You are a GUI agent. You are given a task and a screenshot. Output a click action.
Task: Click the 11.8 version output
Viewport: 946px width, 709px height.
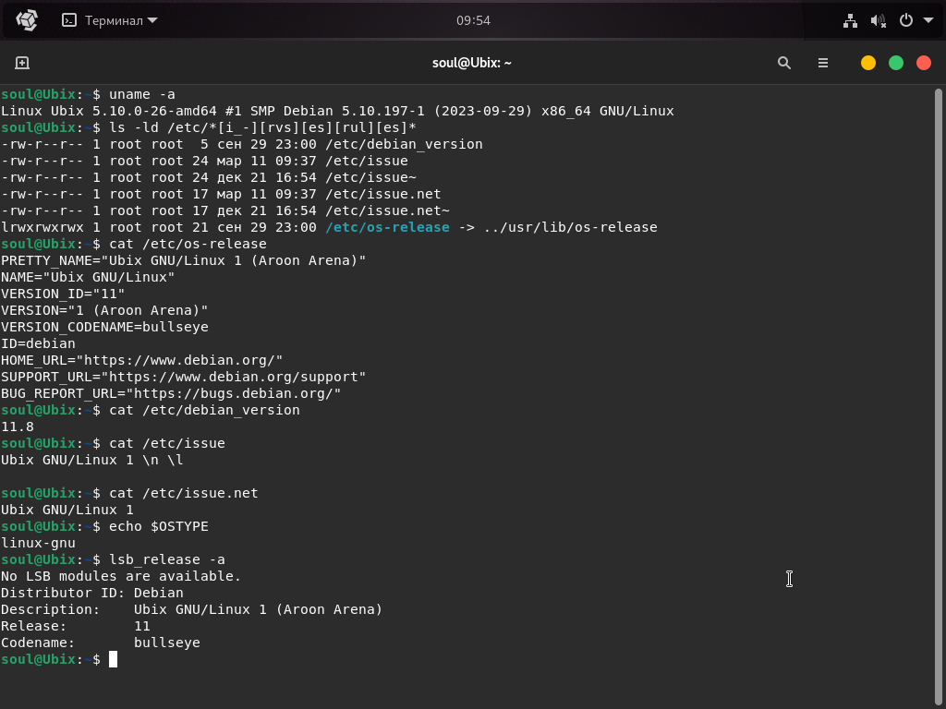point(18,427)
